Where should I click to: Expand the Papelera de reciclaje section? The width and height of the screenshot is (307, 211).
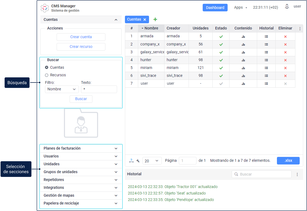81,203
